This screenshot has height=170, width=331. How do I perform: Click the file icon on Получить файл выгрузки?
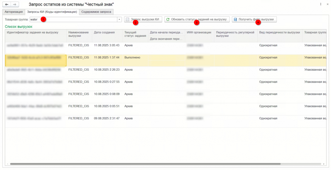coord(235,19)
